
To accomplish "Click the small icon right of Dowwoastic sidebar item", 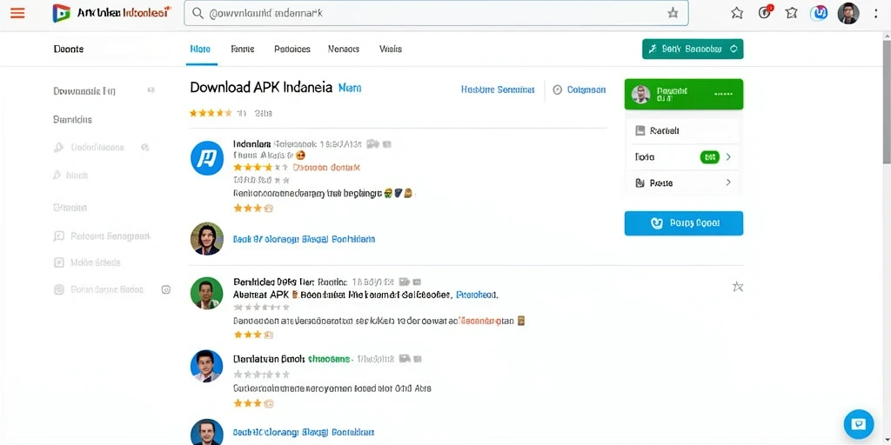I will click(151, 90).
